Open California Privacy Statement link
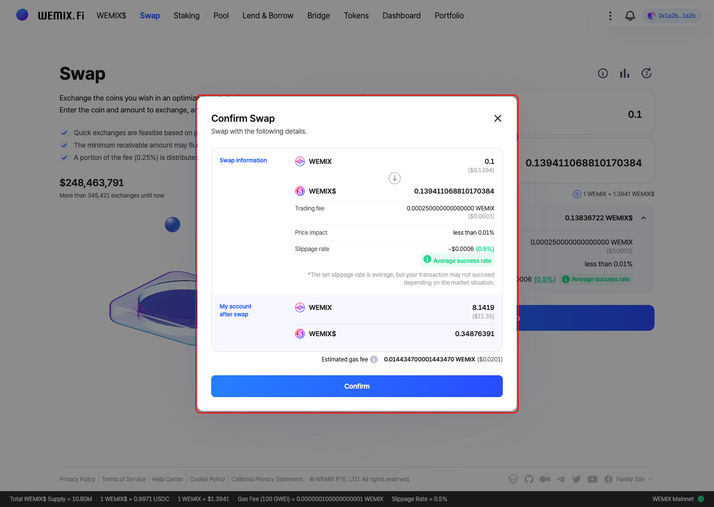 pyautogui.click(x=267, y=479)
